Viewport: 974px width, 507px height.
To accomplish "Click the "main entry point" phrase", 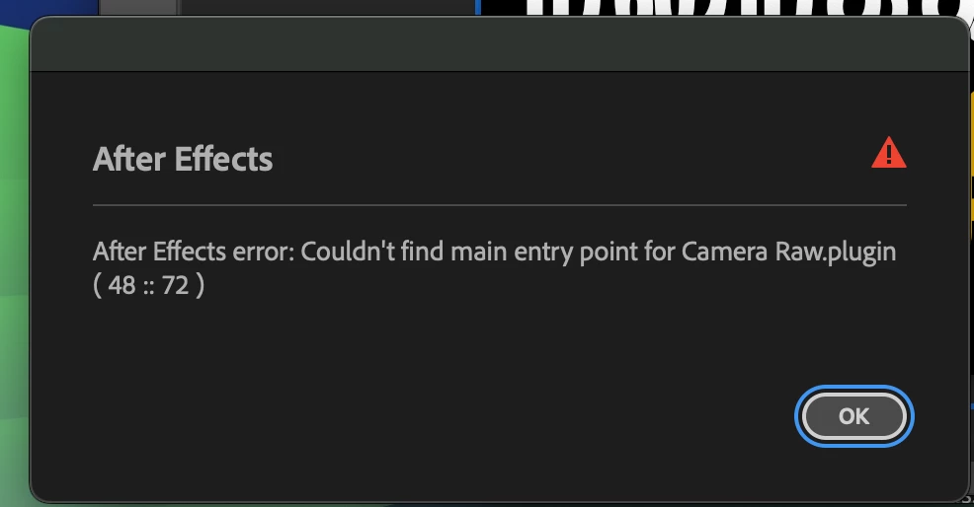I will (512, 253).
